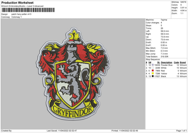
Task: Click the 'Page 1 of 1' indicator
Action: (x=181, y=130)
